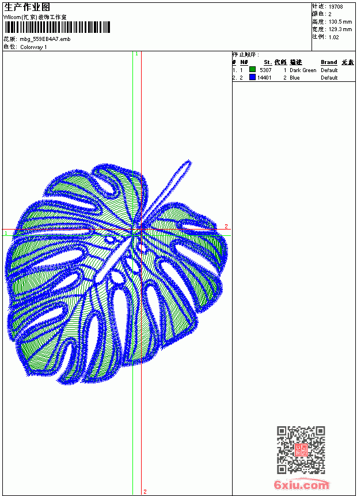Click the file name mbg_559EB4A7.emb
357x496 pixels.
coord(45,39)
